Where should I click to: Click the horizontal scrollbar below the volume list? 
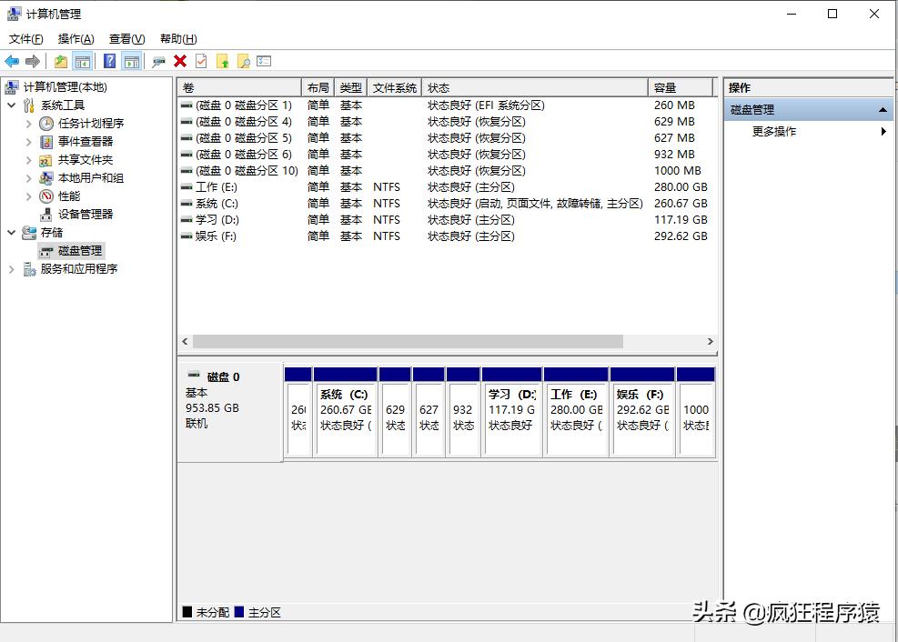click(x=409, y=341)
